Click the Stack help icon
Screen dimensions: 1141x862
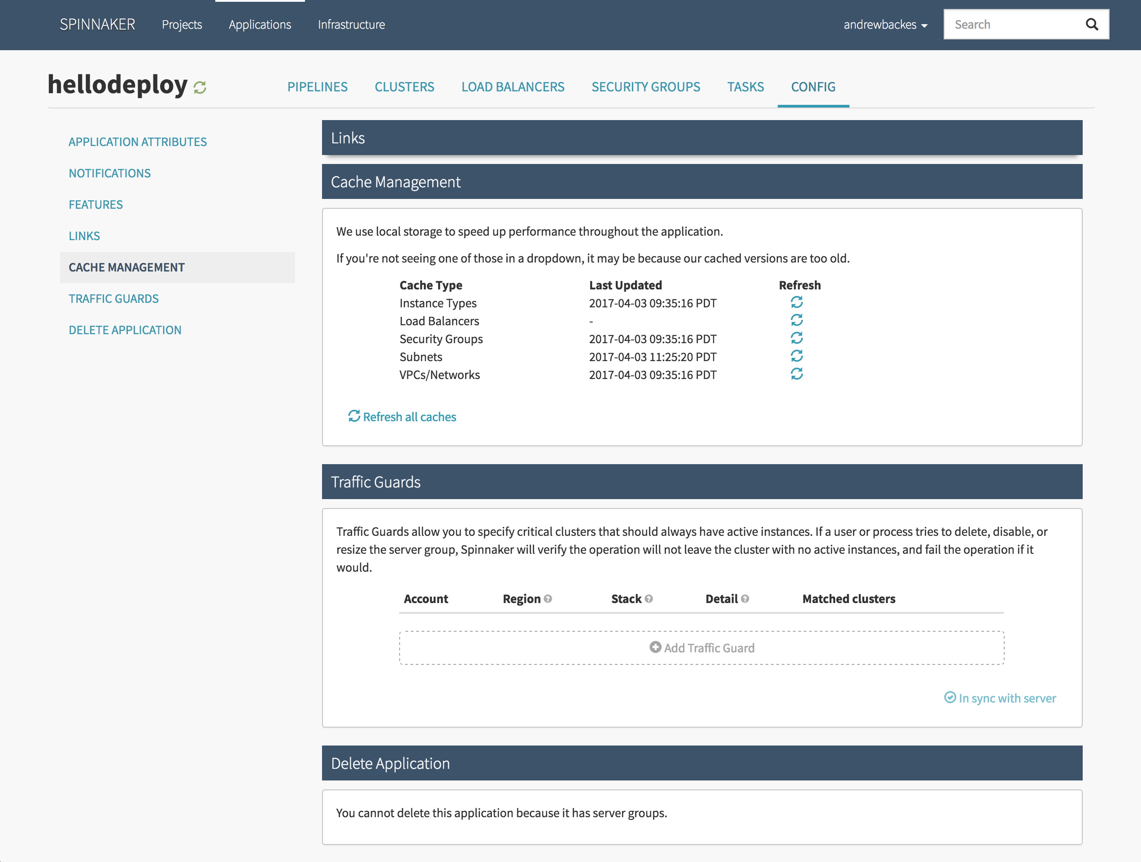[649, 599]
